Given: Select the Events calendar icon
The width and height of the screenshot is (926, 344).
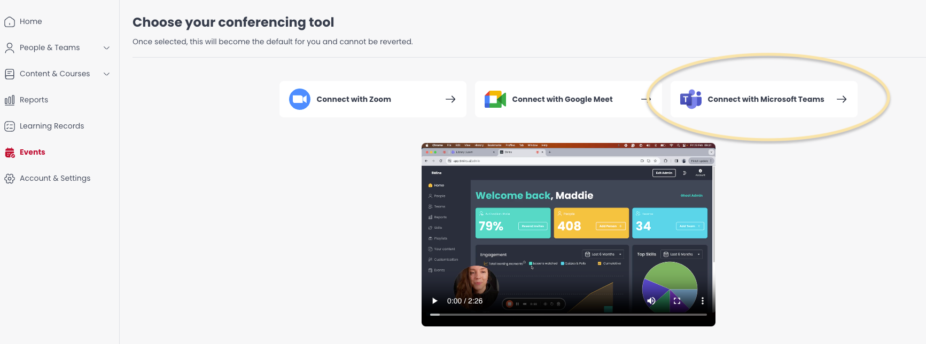Looking at the screenshot, I should (10, 153).
